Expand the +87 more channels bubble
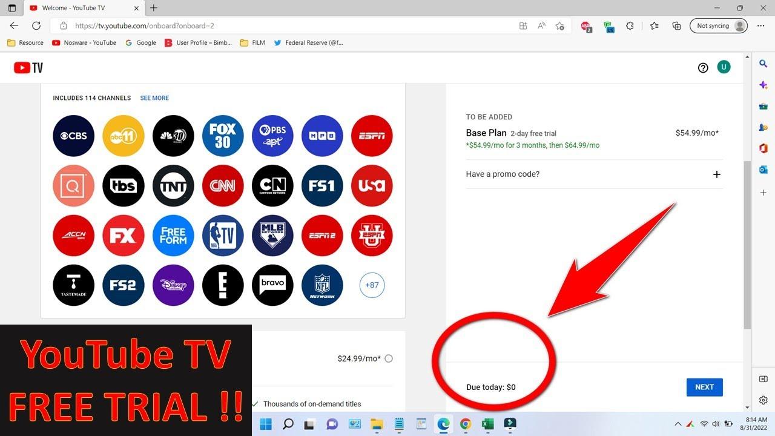This screenshot has height=436, width=775. (372, 285)
